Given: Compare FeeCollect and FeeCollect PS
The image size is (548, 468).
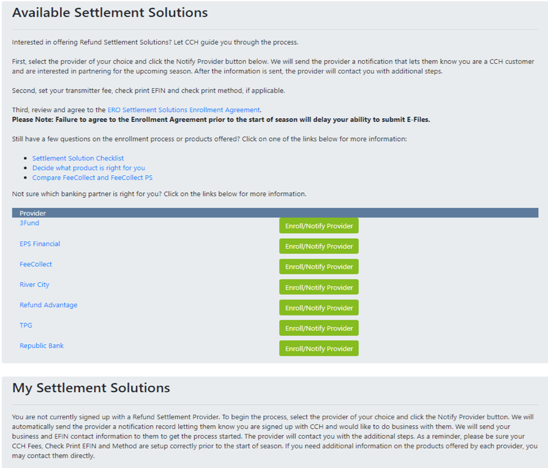Looking at the screenshot, I should [92, 177].
